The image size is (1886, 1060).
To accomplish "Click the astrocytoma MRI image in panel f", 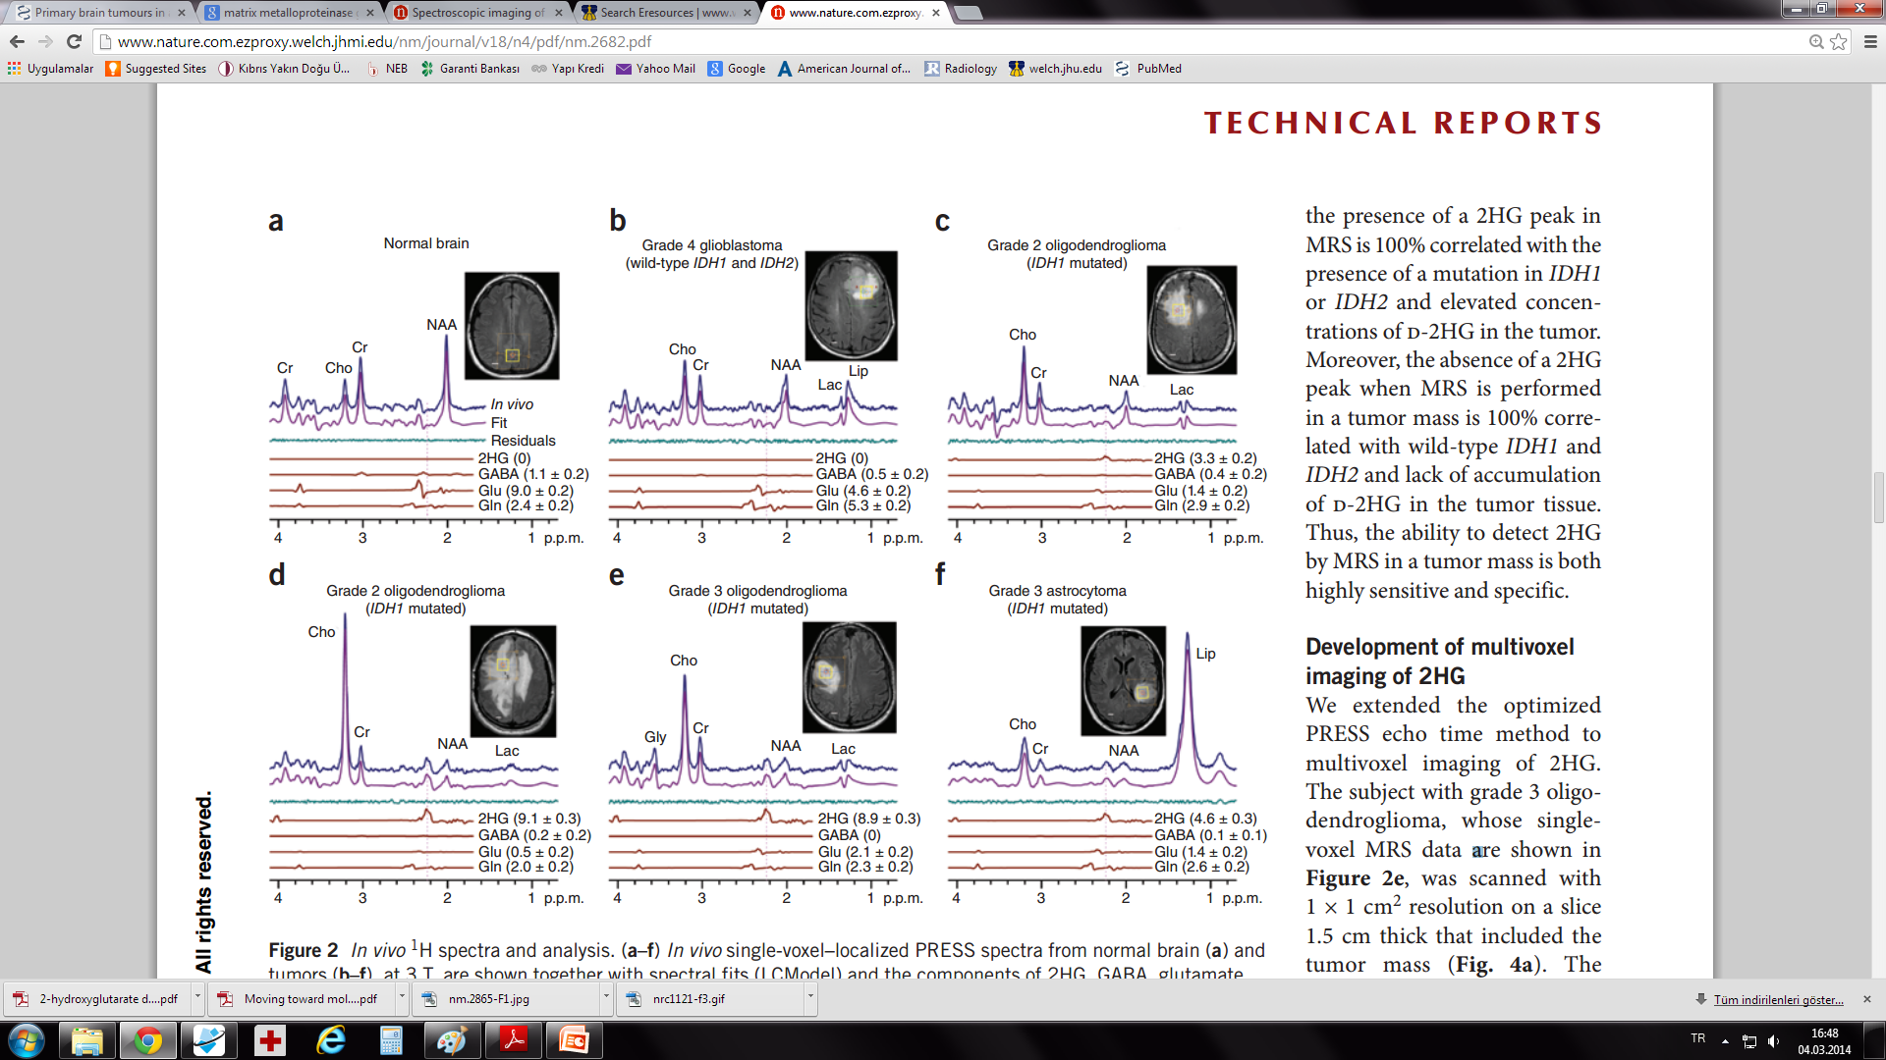I will click(x=1124, y=681).
